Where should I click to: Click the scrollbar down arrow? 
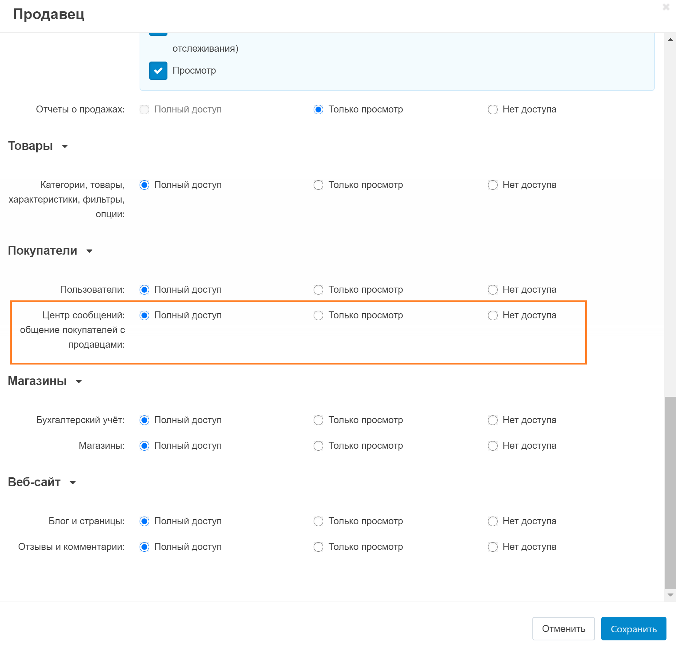click(670, 595)
